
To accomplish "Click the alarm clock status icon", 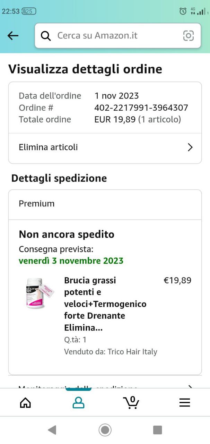I will (x=183, y=11).
